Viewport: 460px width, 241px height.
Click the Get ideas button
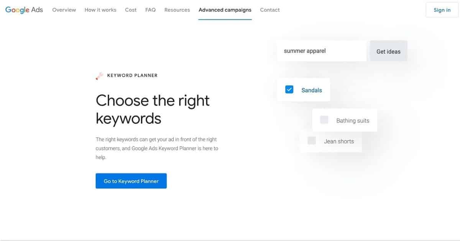click(388, 51)
